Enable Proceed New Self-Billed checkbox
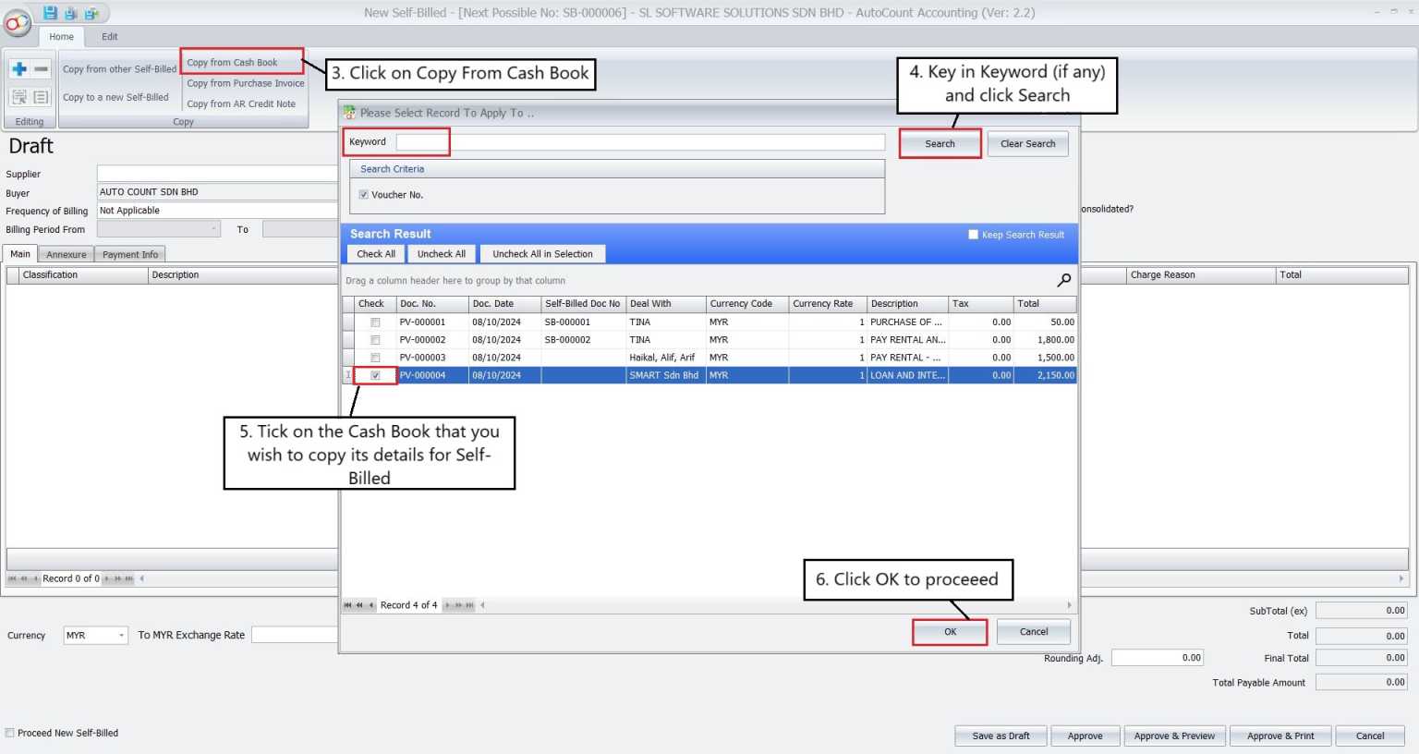The height and width of the screenshot is (754, 1419). (x=10, y=733)
